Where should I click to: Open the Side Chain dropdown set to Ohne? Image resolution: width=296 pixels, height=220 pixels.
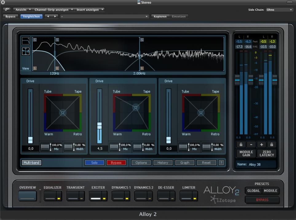pyautogui.click(x=279, y=10)
